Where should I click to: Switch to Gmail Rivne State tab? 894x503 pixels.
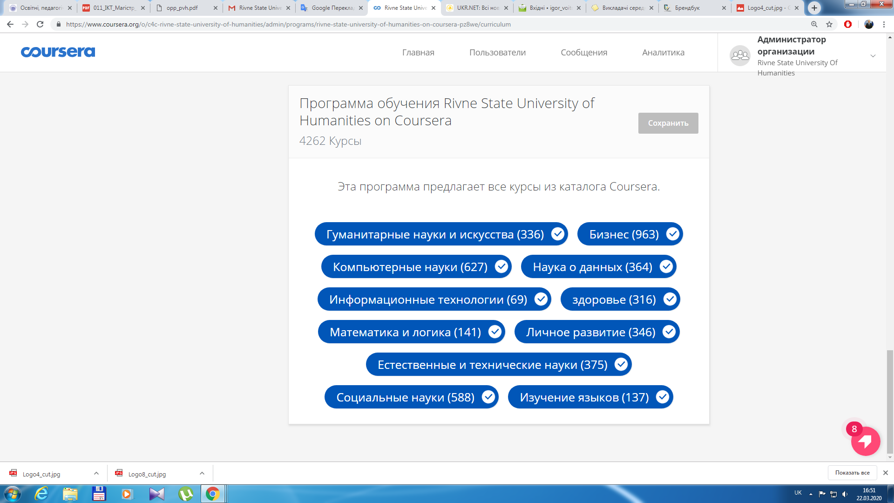coord(259,8)
